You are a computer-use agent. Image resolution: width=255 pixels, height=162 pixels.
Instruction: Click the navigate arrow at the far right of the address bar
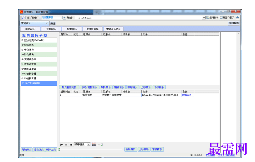coord(237,17)
